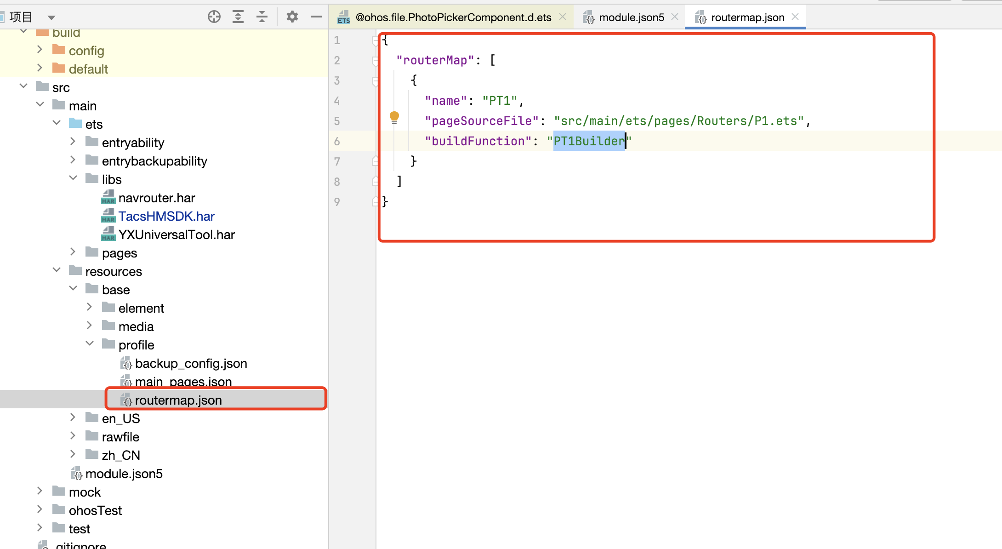Click the rawfile folder icon
The image size is (1002, 549).
tap(92, 435)
